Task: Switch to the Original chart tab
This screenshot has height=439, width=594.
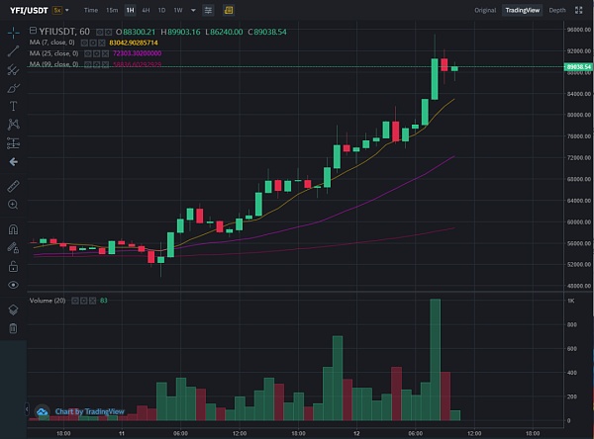Action: 485,10
